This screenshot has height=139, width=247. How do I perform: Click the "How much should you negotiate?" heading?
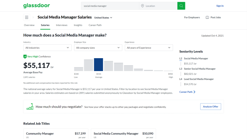[59, 107]
